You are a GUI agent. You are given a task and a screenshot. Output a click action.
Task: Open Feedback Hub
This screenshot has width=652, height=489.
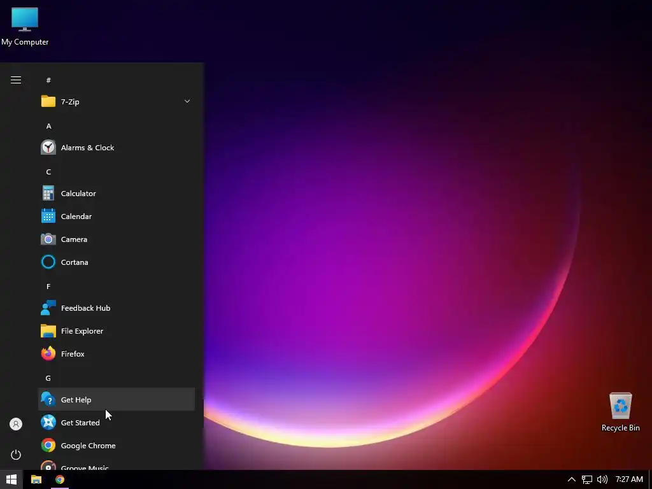(x=117, y=308)
